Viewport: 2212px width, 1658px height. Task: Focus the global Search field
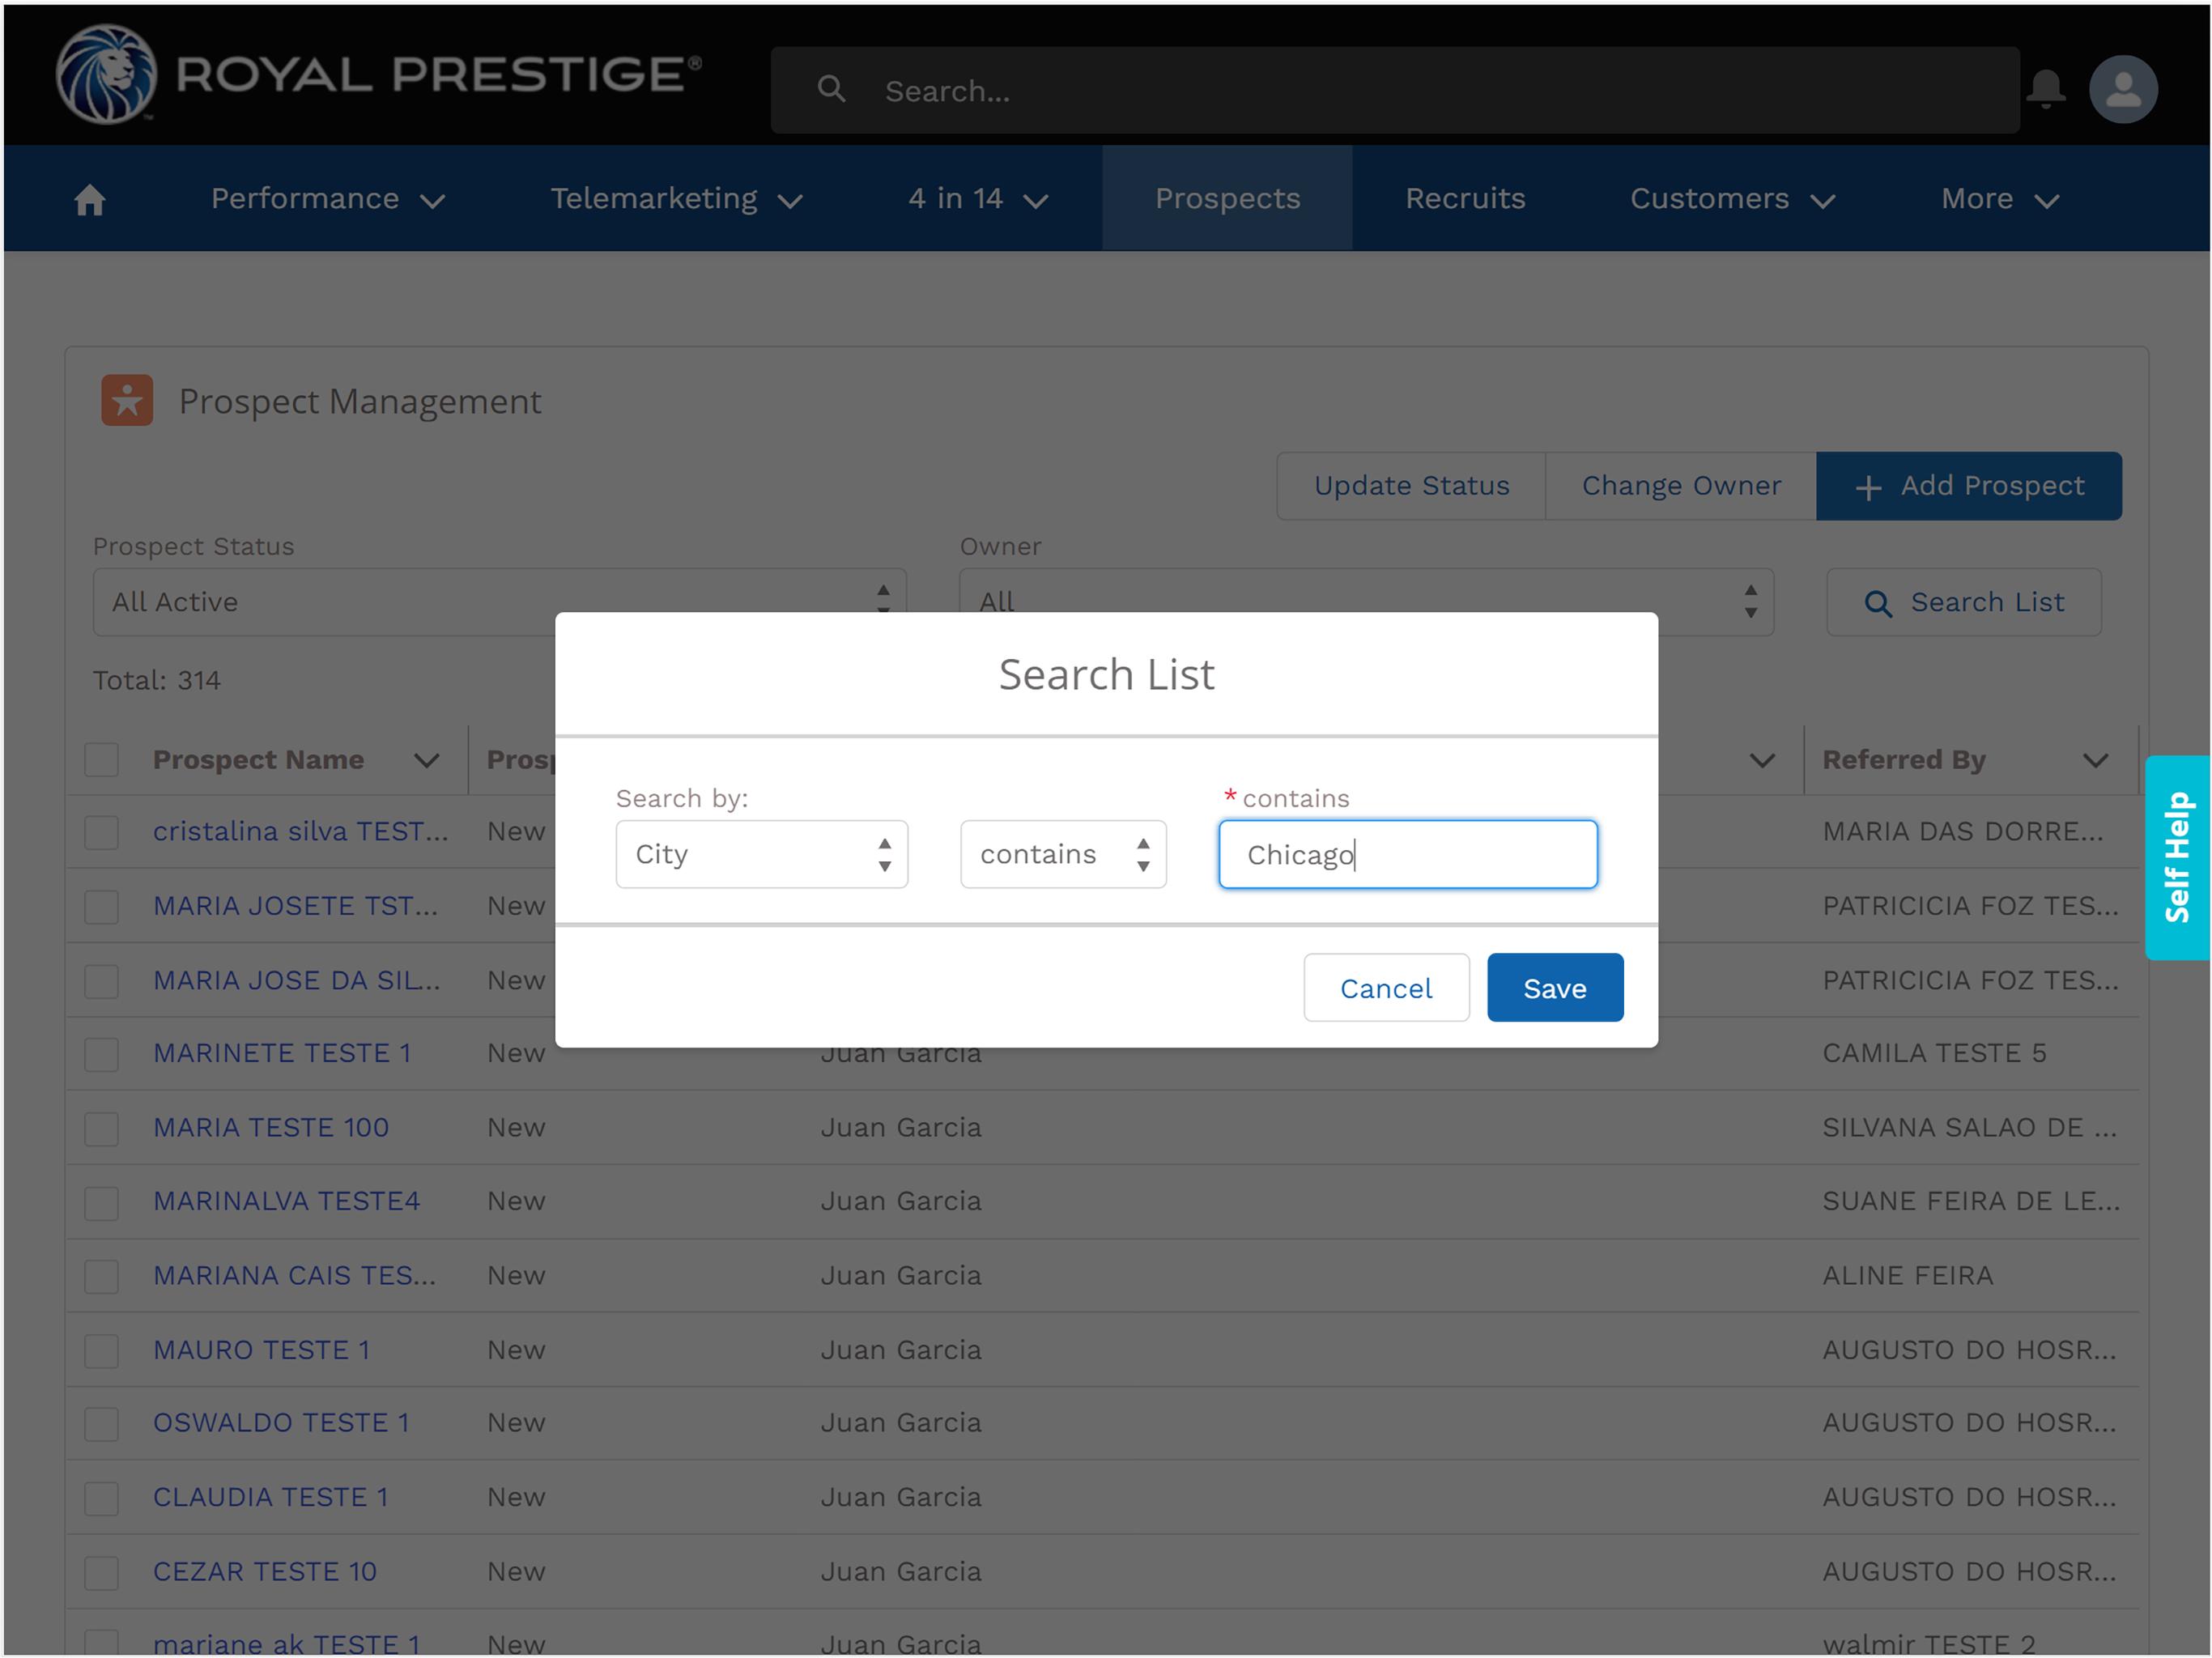click(x=1395, y=90)
